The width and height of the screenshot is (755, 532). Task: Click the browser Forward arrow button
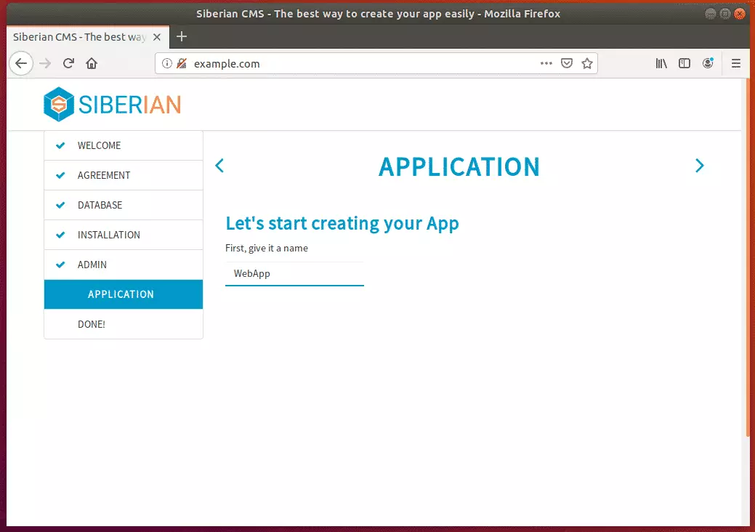tap(45, 63)
